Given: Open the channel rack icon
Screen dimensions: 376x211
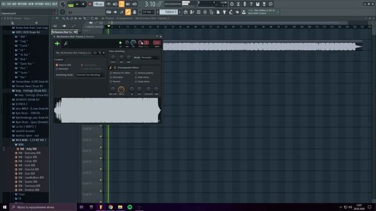Looking at the screenshot, I should tap(199, 12).
